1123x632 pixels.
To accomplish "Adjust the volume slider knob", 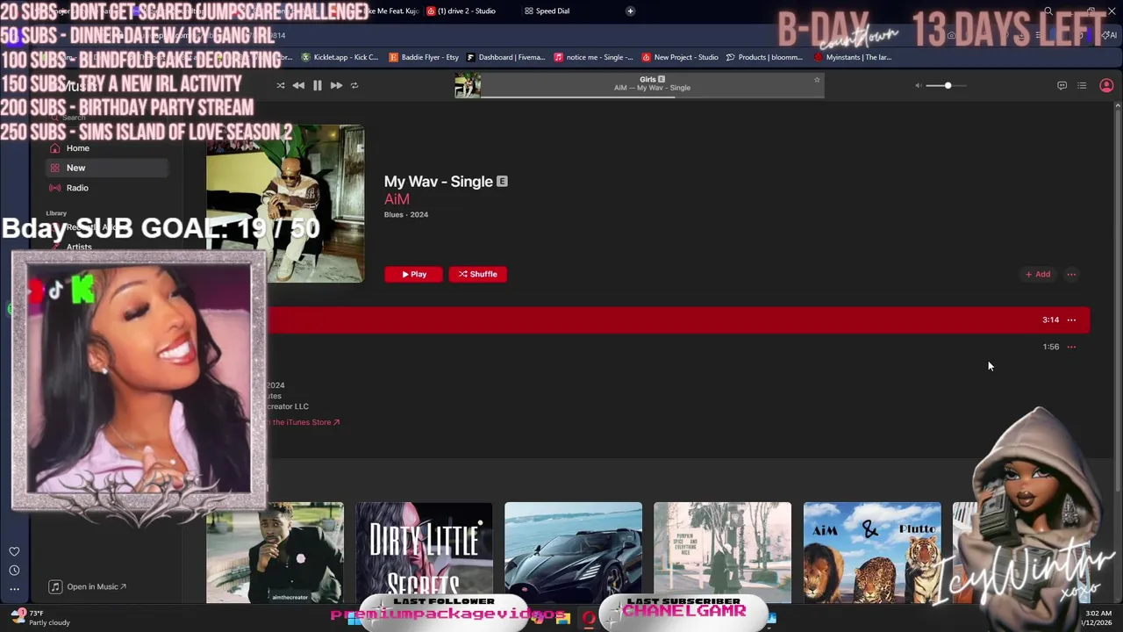I will 948,85.
